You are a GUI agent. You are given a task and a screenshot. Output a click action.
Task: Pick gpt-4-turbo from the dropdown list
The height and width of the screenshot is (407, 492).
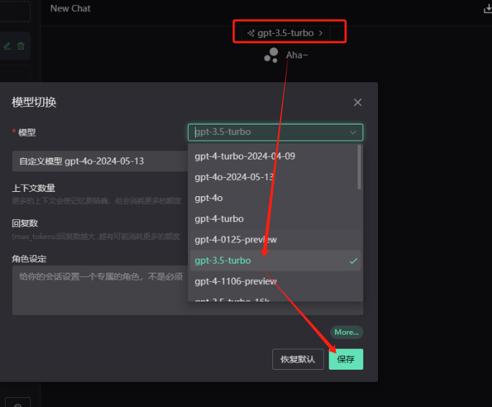[x=219, y=219]
